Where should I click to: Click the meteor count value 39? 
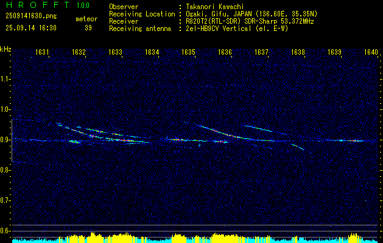click(88, 28)
